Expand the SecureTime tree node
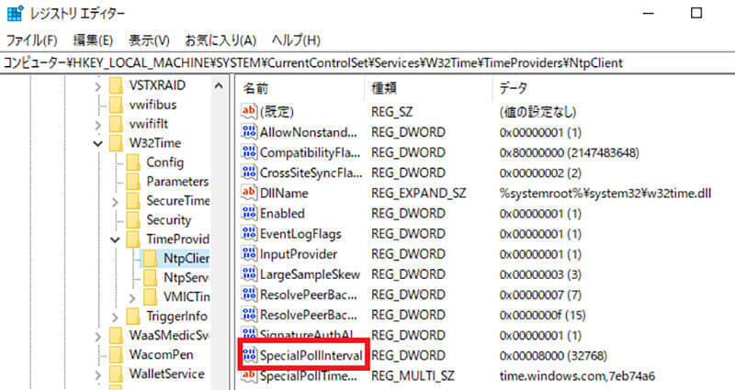Image resolution: width=735 pixels, height=390 pixels. tap(115, 202)
